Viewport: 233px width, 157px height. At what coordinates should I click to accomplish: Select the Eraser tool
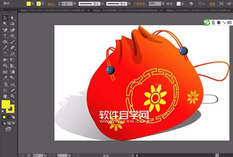(12, 48)
